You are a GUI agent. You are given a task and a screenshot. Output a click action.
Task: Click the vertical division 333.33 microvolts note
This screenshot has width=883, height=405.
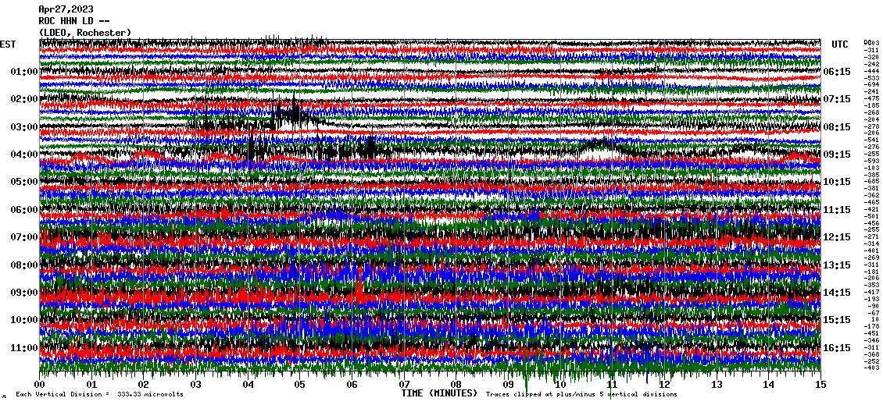coord(100,395)
